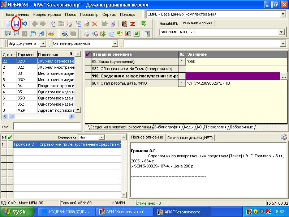Click the Excel export icon

(x=137, y=34)
